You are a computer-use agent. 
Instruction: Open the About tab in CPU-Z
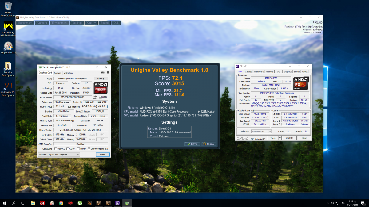(x=305, y=71)
